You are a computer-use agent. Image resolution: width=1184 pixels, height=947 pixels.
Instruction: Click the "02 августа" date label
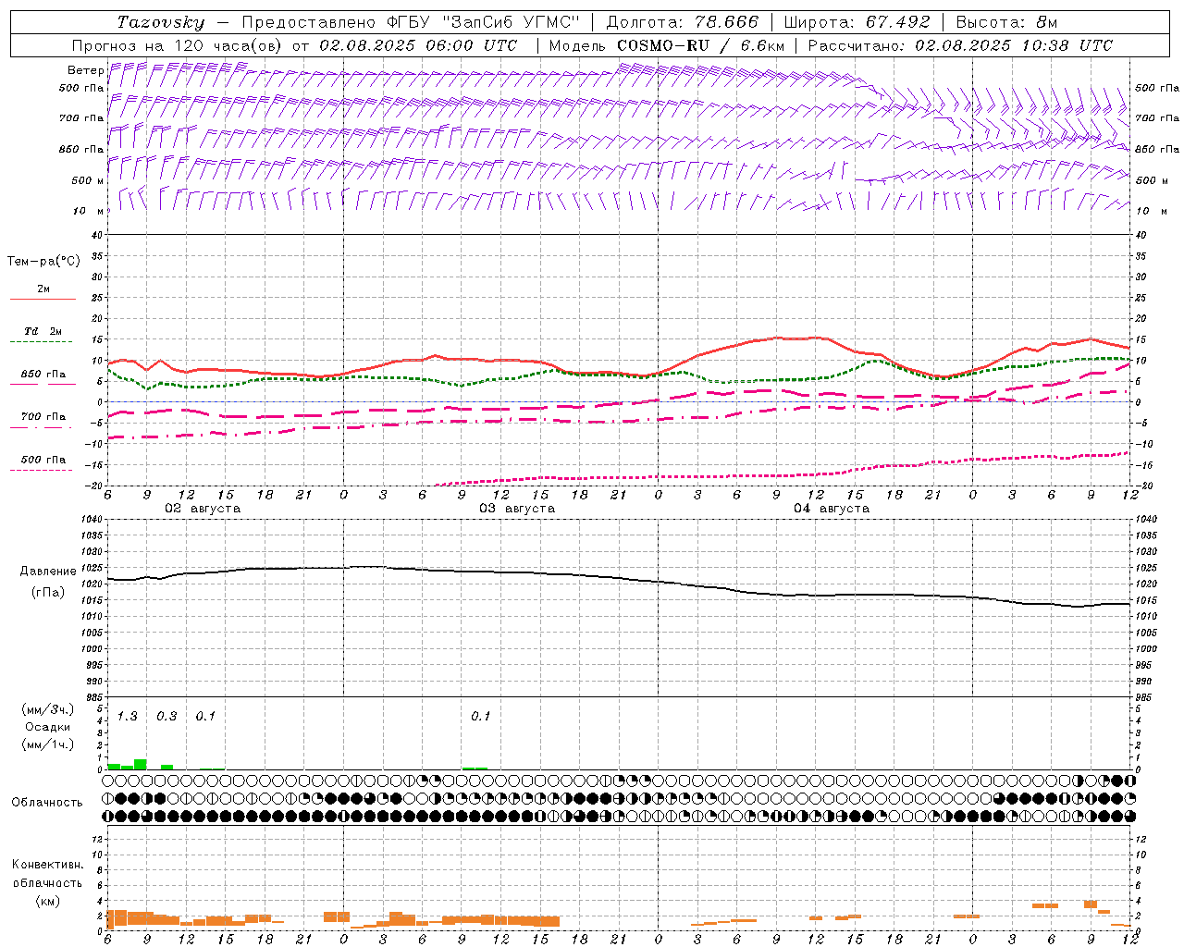coord(203,509)
